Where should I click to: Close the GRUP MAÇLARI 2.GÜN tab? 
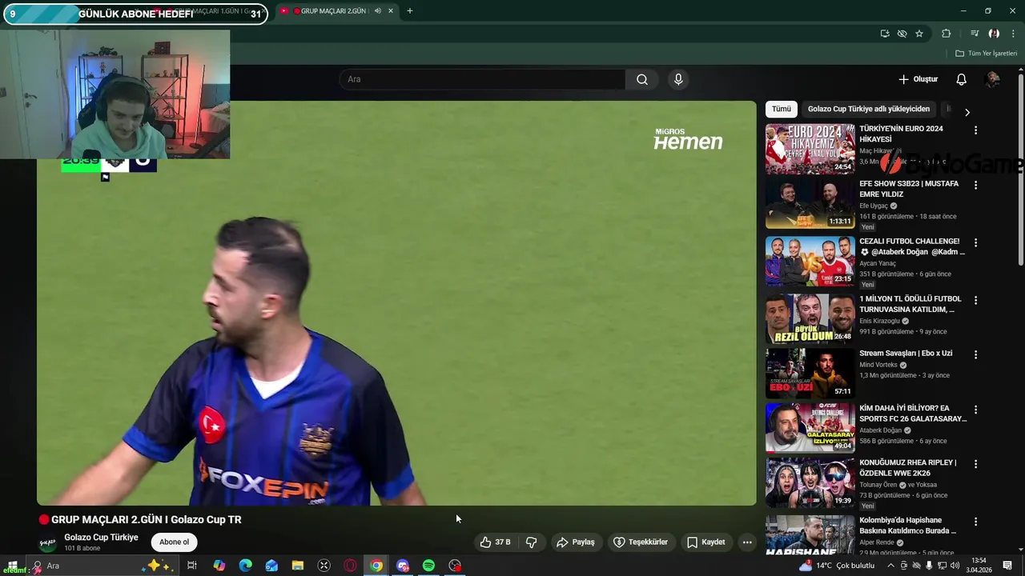click(x=391, y=11)
